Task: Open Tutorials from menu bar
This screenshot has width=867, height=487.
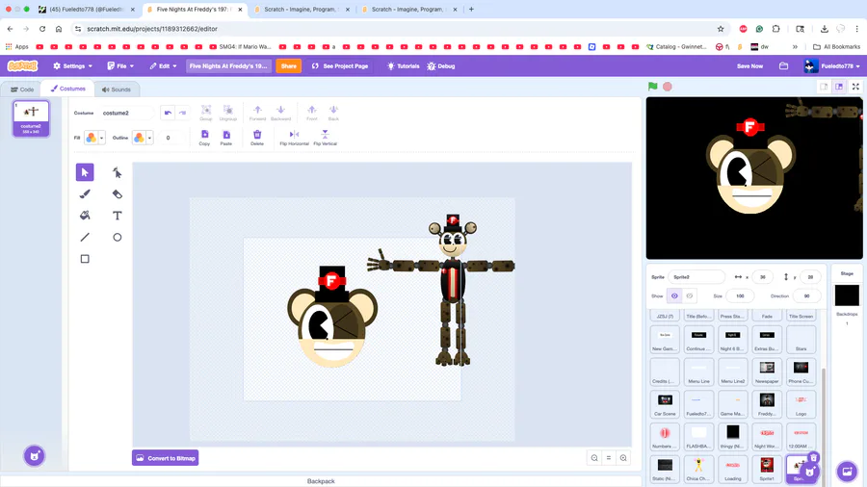Action: point(403,65)
